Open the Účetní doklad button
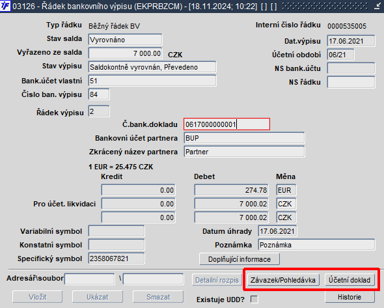384x308 pixels. pyautogui.click(x=350, y=280)
